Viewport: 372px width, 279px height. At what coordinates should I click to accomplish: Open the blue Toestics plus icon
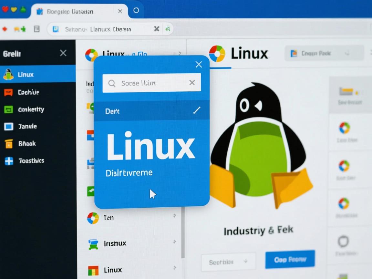9,161
